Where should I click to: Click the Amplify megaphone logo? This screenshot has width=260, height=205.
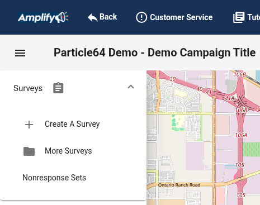point(43,17)
